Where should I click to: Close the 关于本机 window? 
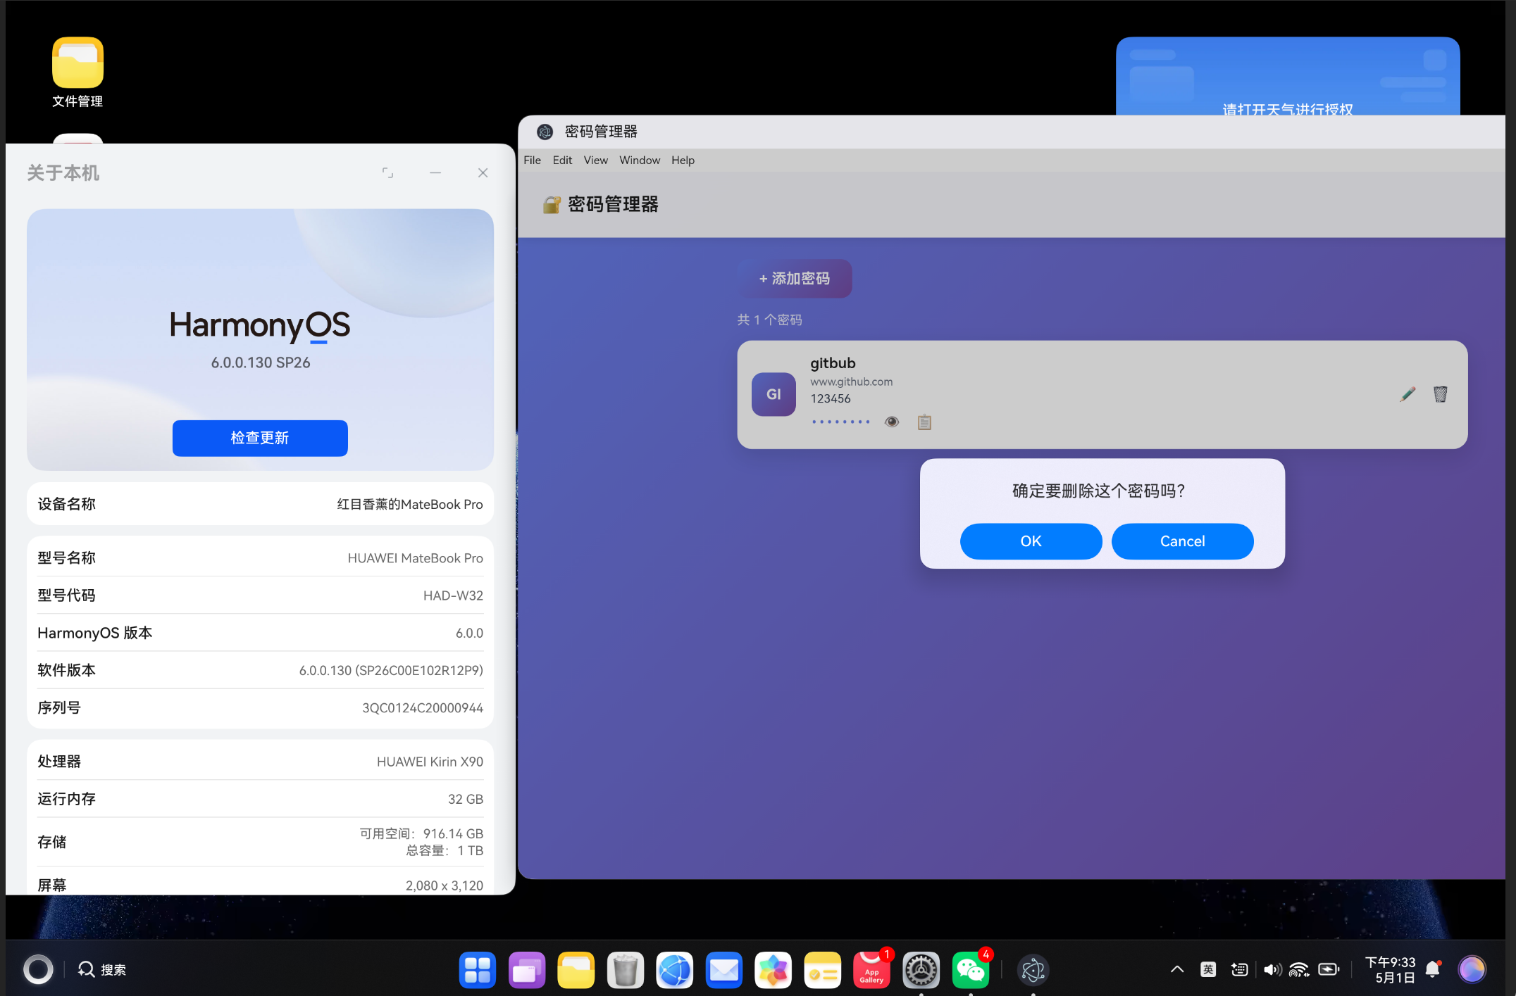pos(483,172)
